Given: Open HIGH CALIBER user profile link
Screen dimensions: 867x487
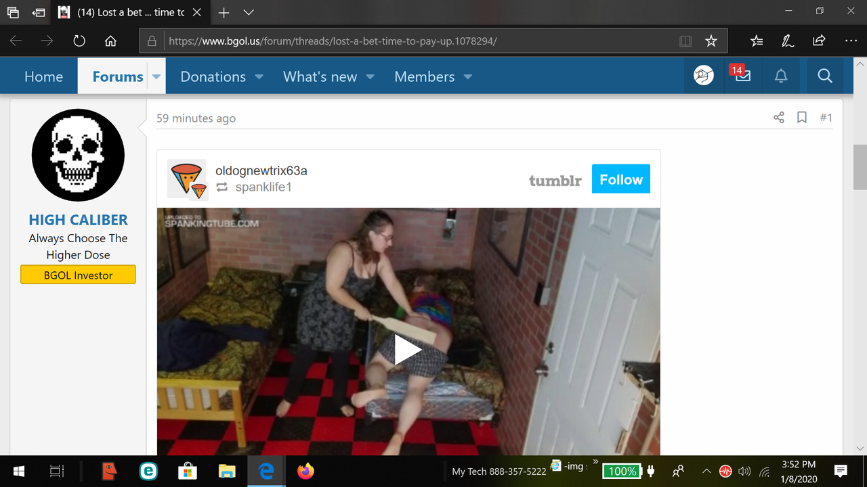Looking at the screenshot, I should pos(78,220).
